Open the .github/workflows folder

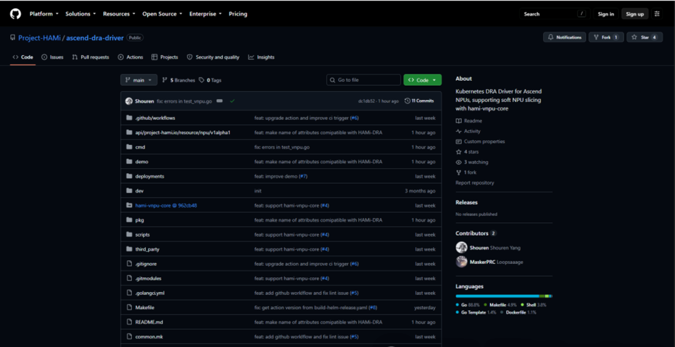point(155,118)
